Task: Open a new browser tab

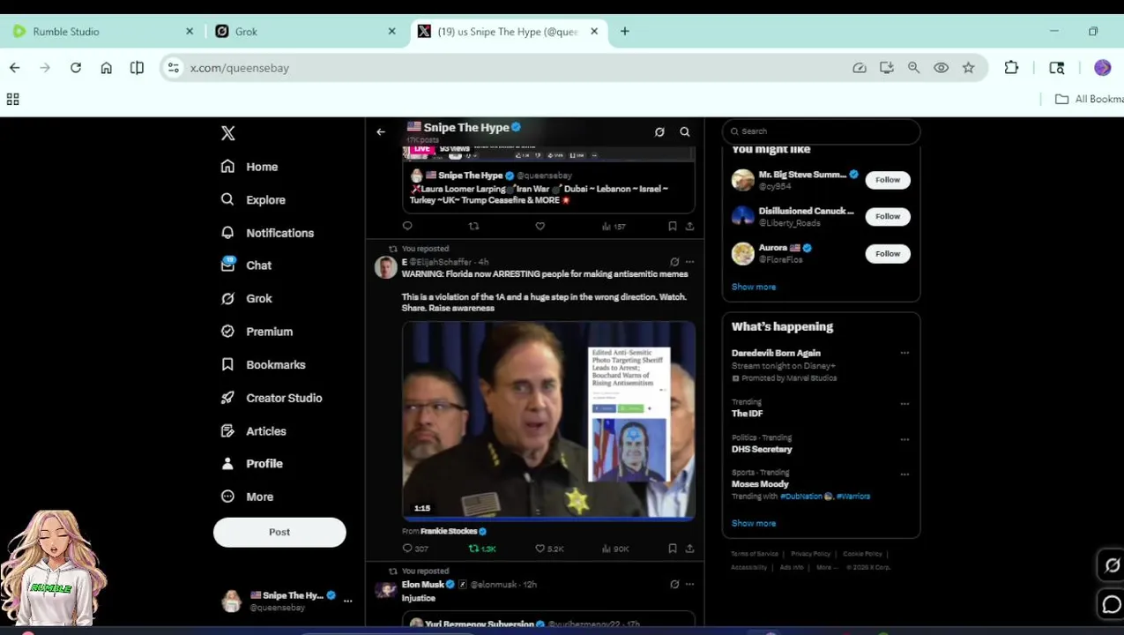Action: point(625,31)
